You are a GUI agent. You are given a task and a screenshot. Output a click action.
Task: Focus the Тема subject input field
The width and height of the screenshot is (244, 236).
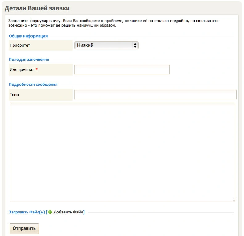pos(155,94)
